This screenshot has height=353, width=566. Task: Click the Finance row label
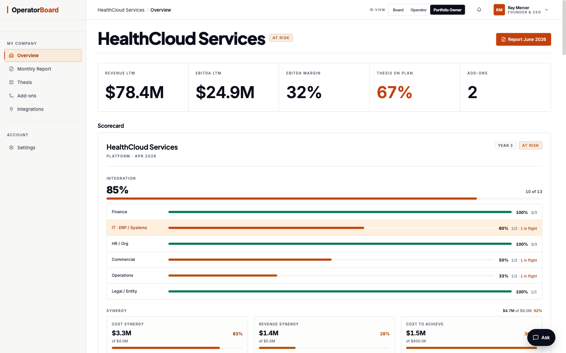(x=120, y=212)
